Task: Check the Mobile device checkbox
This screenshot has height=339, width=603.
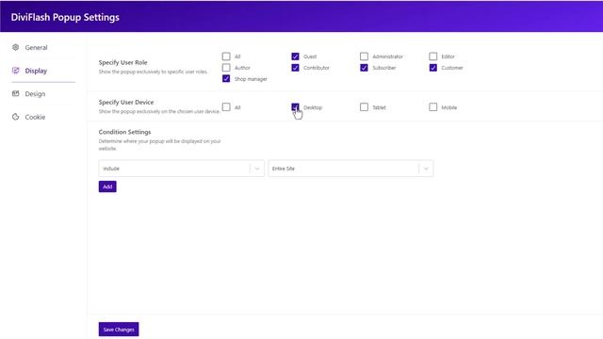Action: [x=433, y=107]
